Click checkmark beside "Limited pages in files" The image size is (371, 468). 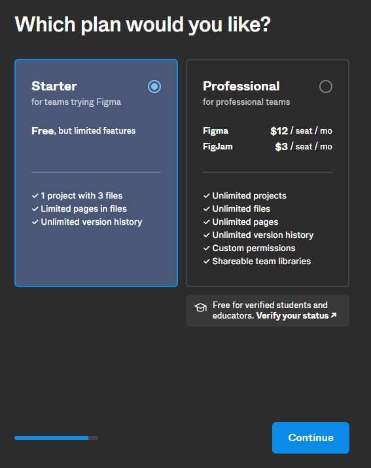point(35,209)
